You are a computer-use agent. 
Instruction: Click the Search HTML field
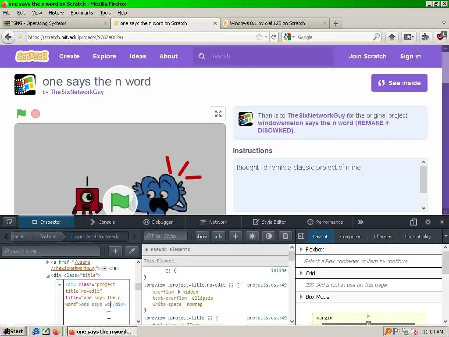pyautogui.click(x=52, y=251)
